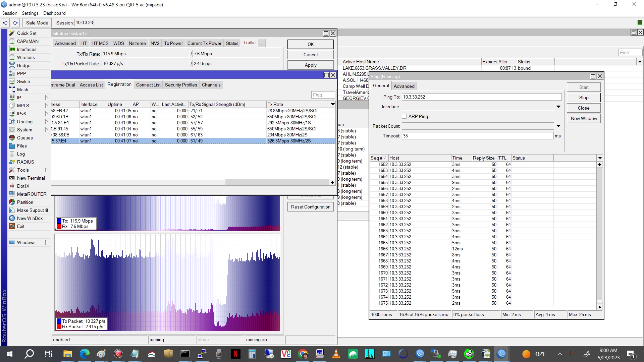Image resolution: width=644 pixels, height=362 pixels.
Task: Expand the IP submenu arrow
Action: (x=47, y=98)
